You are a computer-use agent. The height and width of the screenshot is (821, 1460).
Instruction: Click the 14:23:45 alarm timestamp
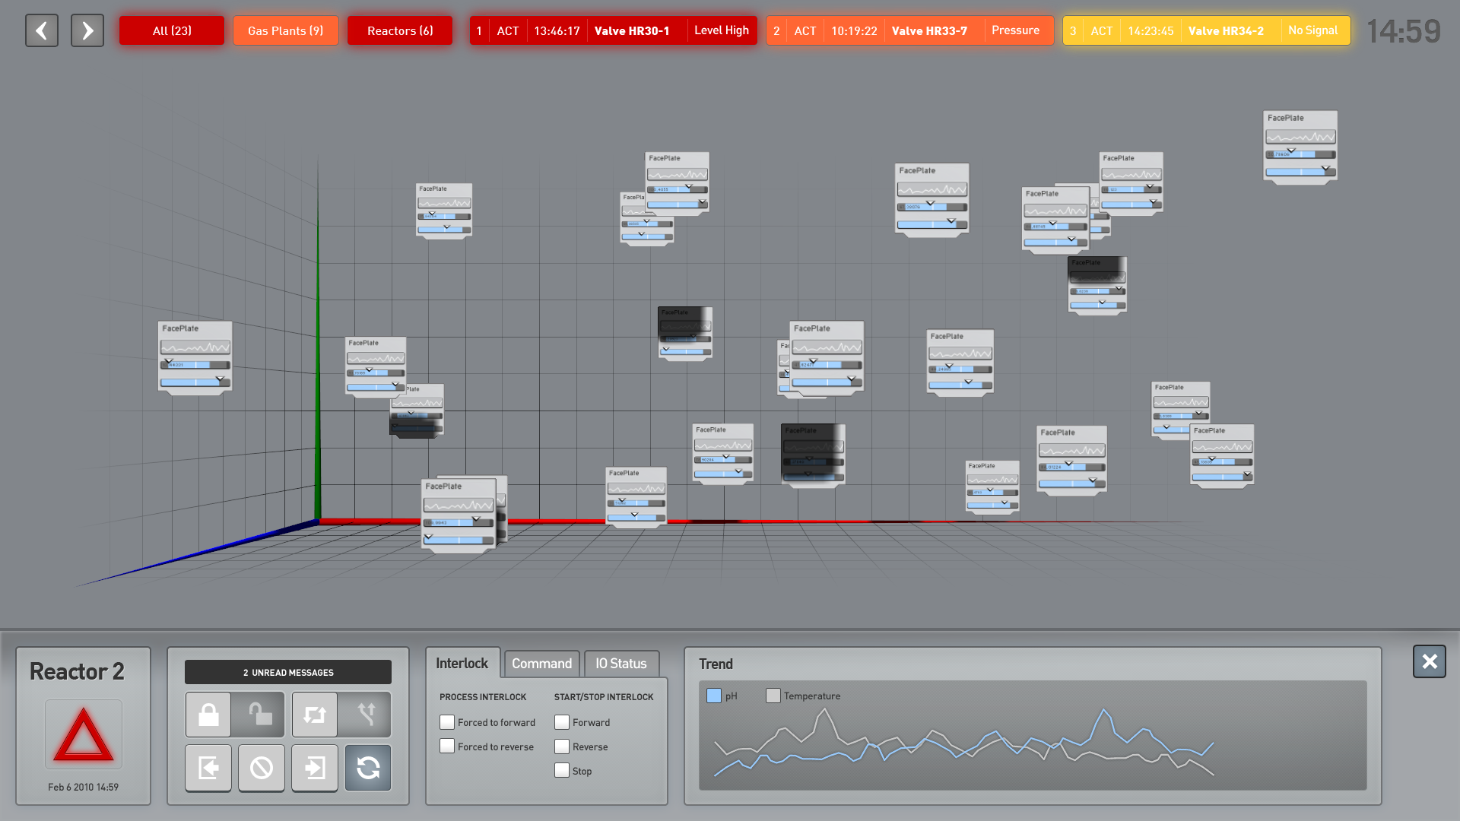tap(1151, 31)
